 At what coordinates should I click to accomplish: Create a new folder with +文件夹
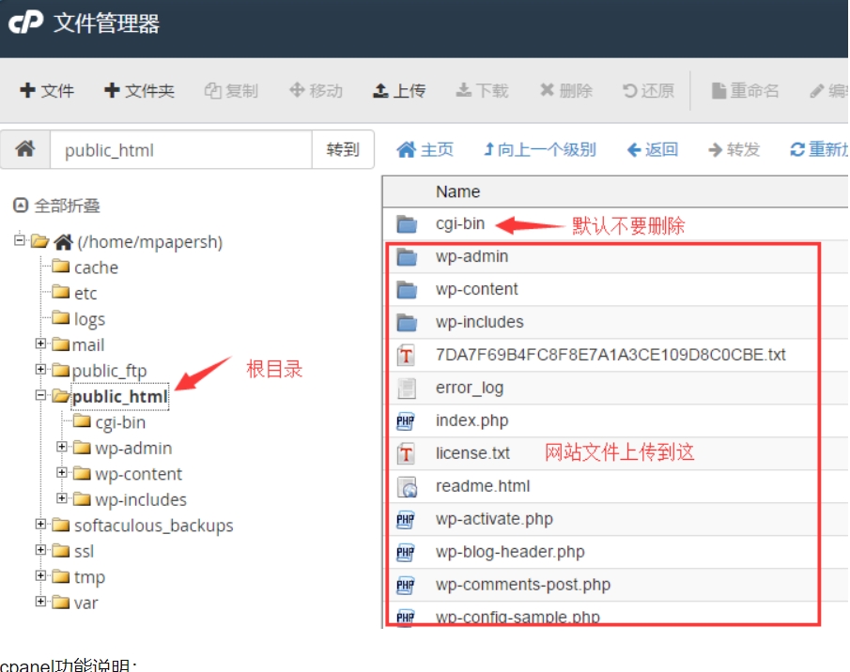click(139, 90)
